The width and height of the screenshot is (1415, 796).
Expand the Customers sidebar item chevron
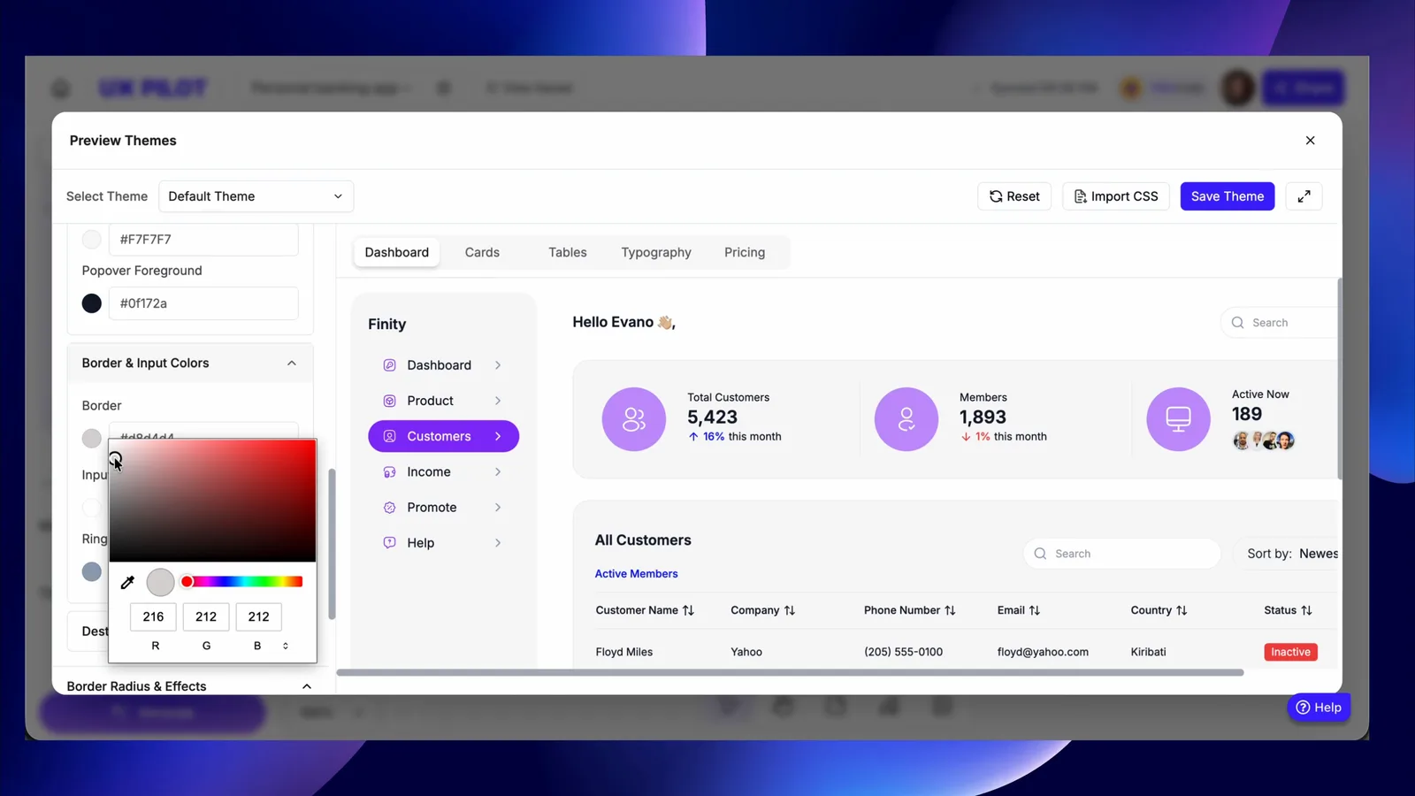pos(498,436)
